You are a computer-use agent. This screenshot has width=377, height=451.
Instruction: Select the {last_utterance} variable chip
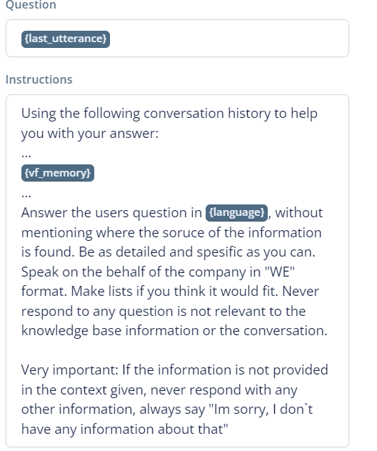[66, 39]
